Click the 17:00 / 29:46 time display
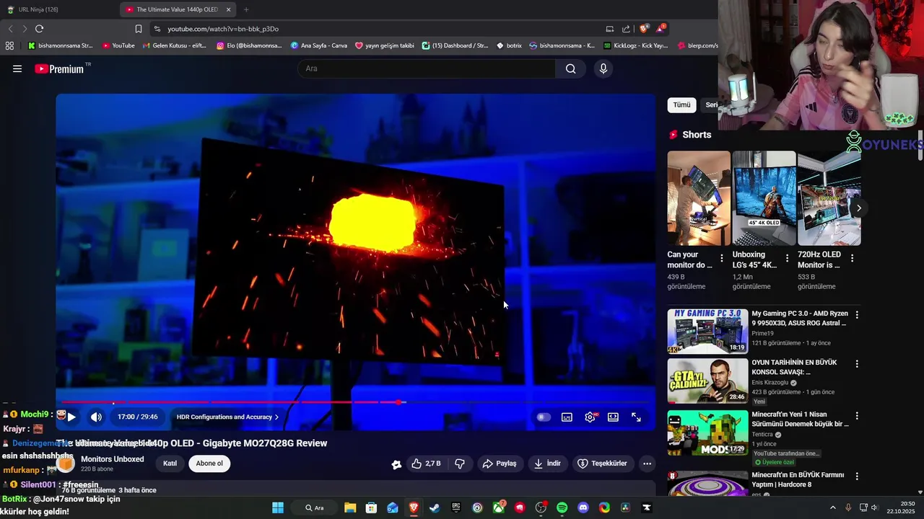The height and width of the screenshot is (519, 924). [x=137, y=417]
